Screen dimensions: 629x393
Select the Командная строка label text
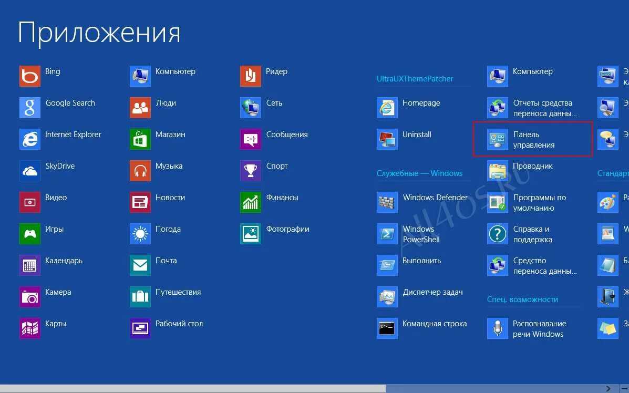[x=435, y=324]
